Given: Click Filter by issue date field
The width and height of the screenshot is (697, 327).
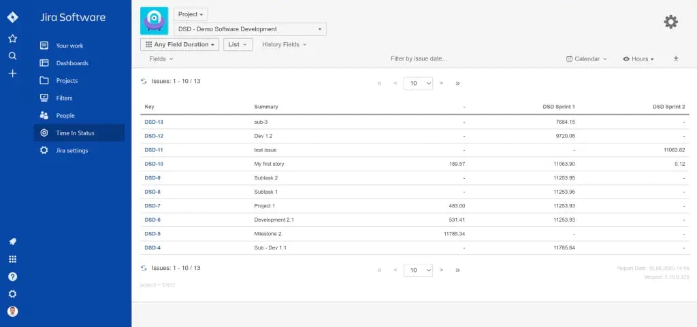Looking at the screenshot, I should (x=419, y=58).
